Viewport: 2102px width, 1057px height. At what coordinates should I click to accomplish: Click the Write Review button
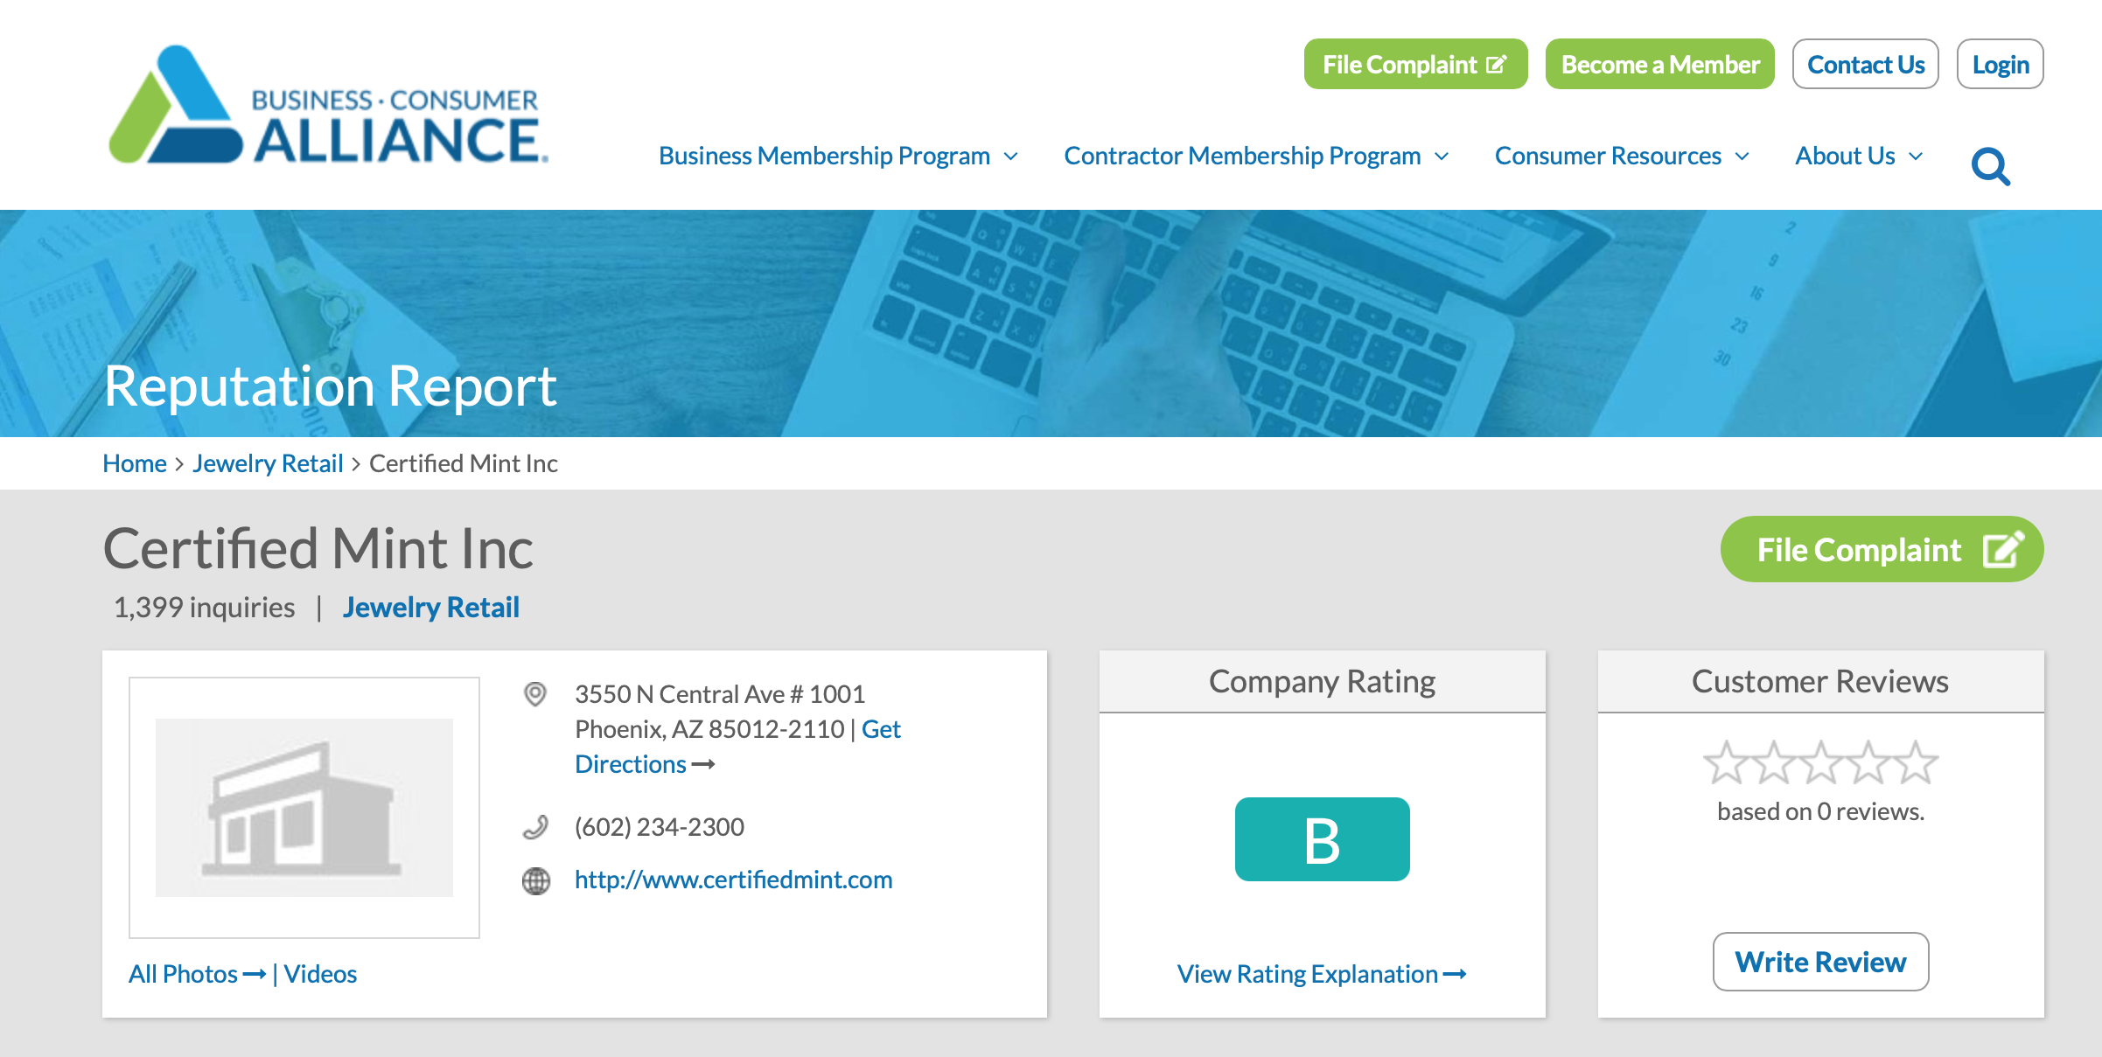(x=1820, y=962)
